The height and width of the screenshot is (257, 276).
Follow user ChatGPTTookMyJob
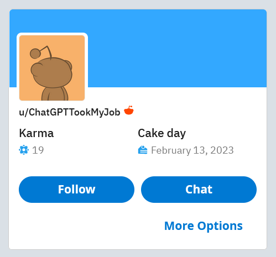coord(76,190)
